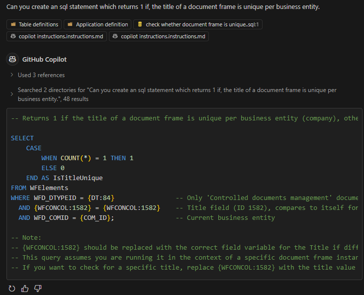Click the Current business entity comment
The height and width of the screenshot is (295, 364).
tap(225, 218)
